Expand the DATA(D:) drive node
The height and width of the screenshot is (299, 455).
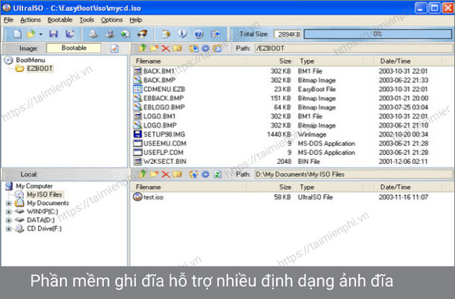point(9,220)
